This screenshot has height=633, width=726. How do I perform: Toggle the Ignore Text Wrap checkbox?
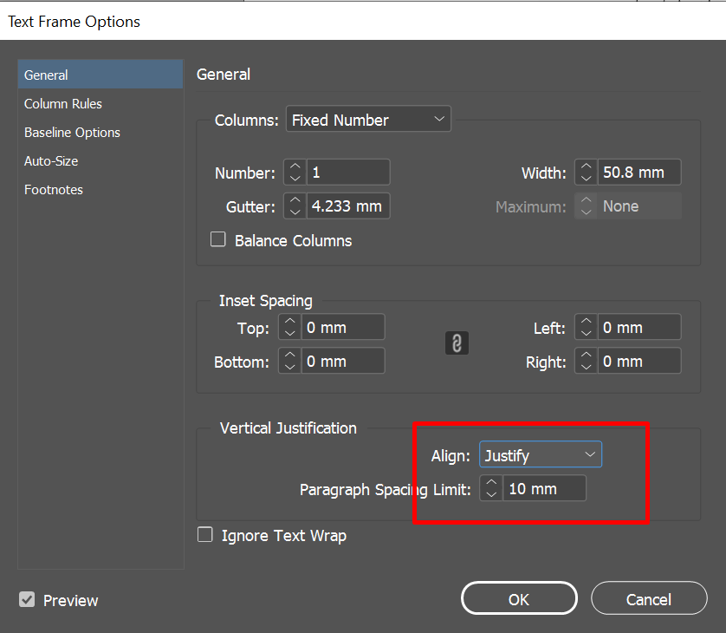(205, 535)
